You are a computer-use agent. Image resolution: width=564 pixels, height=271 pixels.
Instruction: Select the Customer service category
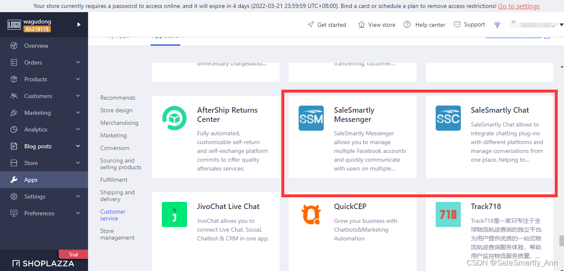pyautogui.click(x=113, y=215)
